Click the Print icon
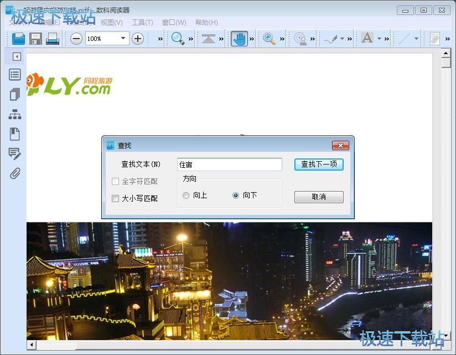This screenshot has width=456, height=355. point(53,38)
